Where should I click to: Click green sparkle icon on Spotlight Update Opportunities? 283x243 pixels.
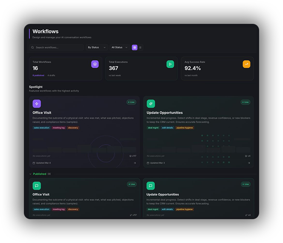[151, 104]
